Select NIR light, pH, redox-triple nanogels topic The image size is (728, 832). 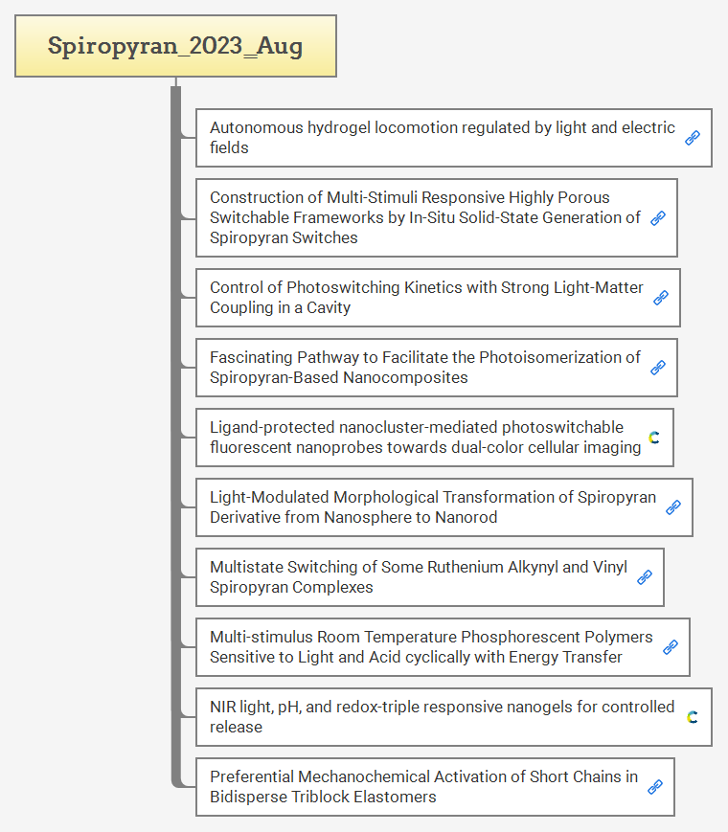click(x=442, y=717)
